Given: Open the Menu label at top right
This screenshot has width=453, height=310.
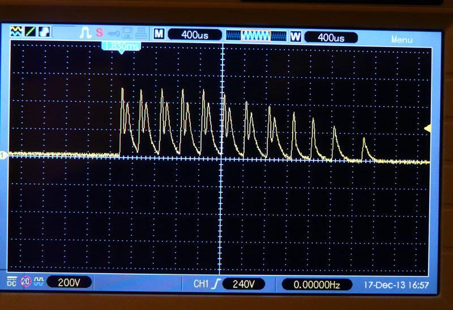Looking at the screenshot, I should click(401, 40).
